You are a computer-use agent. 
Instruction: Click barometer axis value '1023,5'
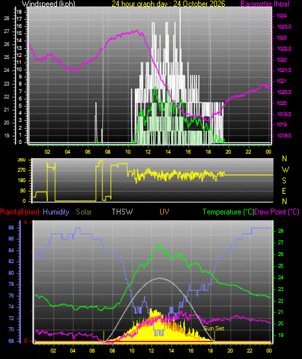tap(284, 27)
